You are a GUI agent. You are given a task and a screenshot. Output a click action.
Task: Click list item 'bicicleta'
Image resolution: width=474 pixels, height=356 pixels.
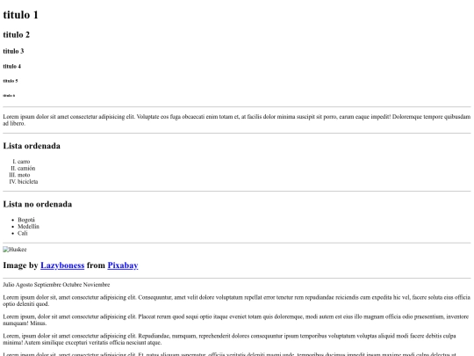coord(27,182)
